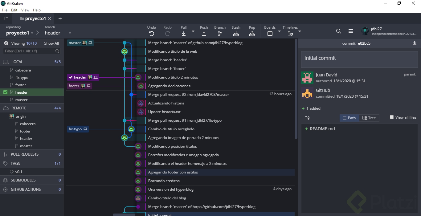This screenshot has width=421, height=216.
Task: Open search with the magnifier icon
Action: (x=338, y=31)
